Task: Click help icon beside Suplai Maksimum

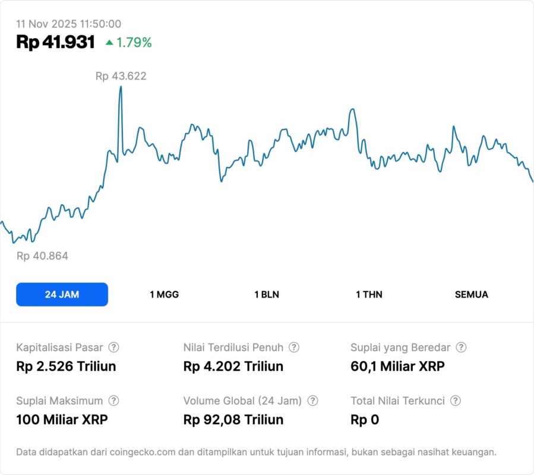Action: click(113, 401)
